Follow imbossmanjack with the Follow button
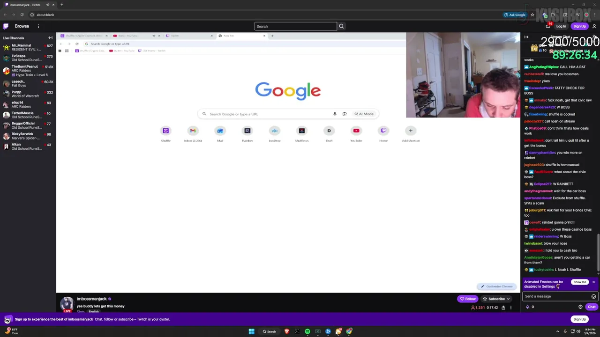The width and height of the screenshot is (600, 337). (468, 299)
